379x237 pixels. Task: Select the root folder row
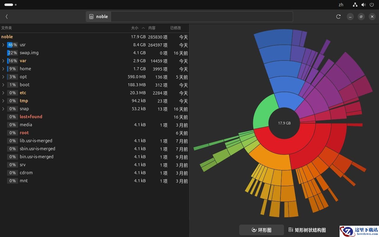pyautogui.click(x=94, y=133)
